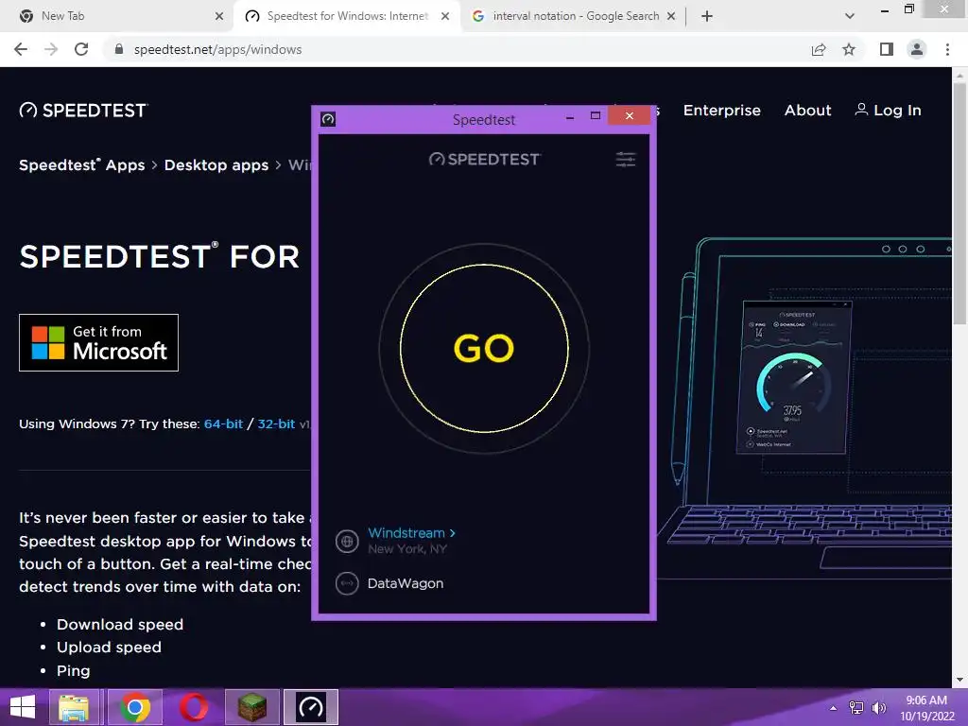Open File Explorer from the taskbar

point(74,707)
